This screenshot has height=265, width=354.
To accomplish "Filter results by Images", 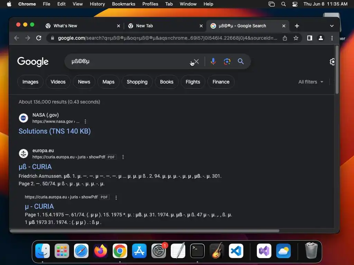I will click(x=30, y=82).
